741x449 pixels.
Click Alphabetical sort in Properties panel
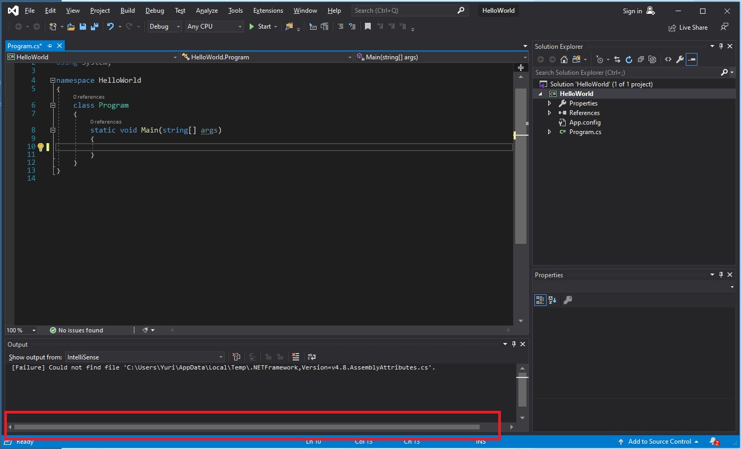pos(552,300)
